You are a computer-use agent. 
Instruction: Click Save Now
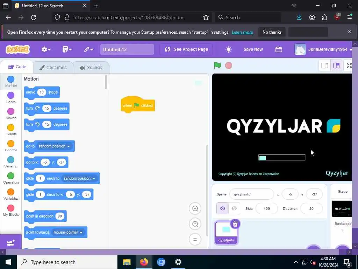coord(253,49)
